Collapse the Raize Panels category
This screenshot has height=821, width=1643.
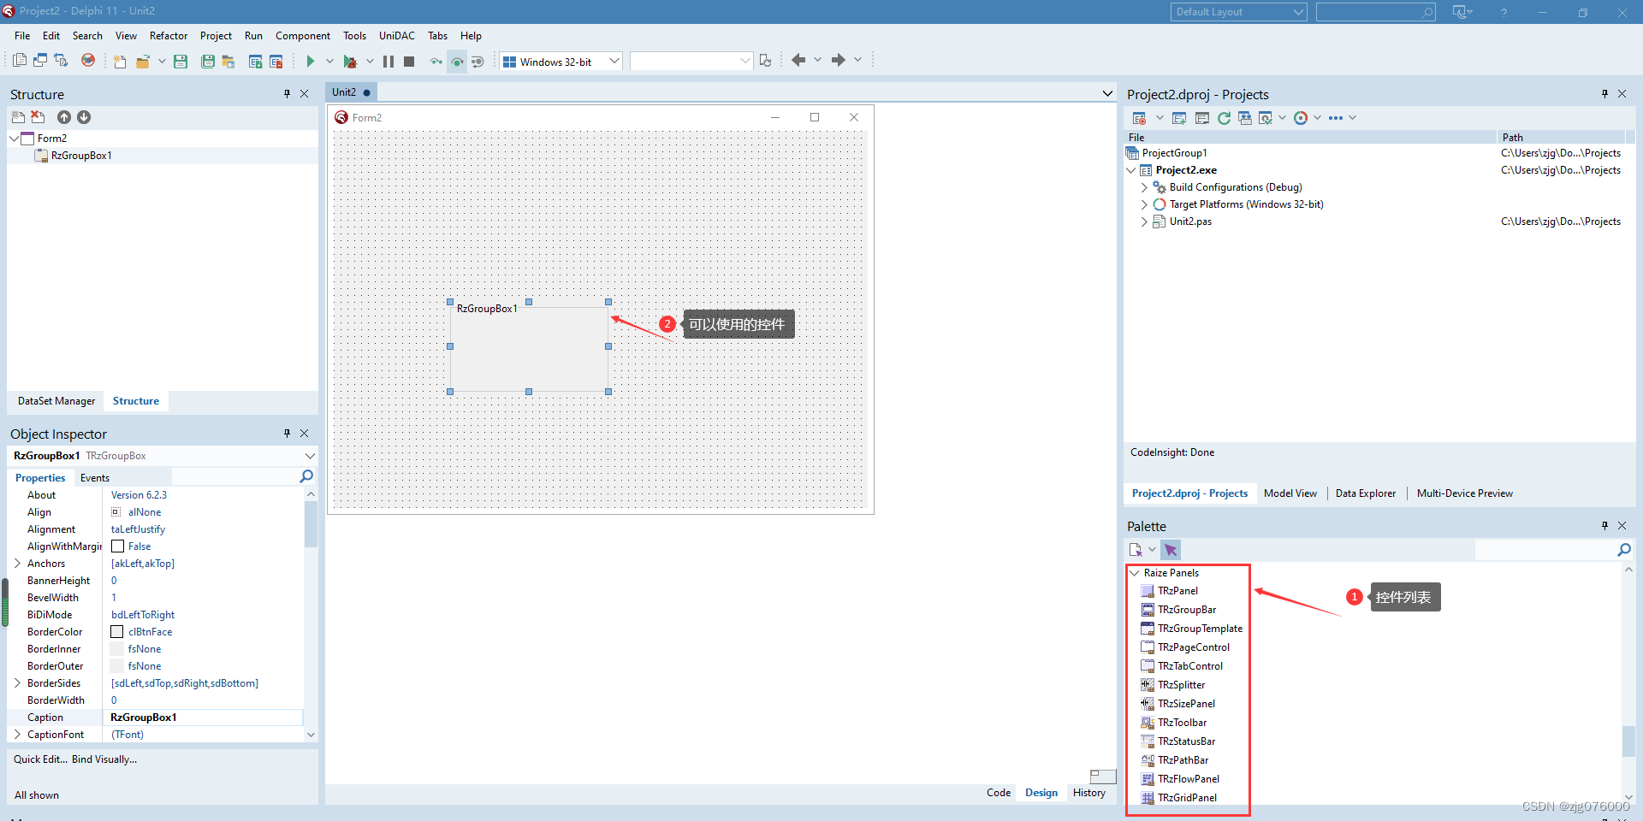[1136, 572]
